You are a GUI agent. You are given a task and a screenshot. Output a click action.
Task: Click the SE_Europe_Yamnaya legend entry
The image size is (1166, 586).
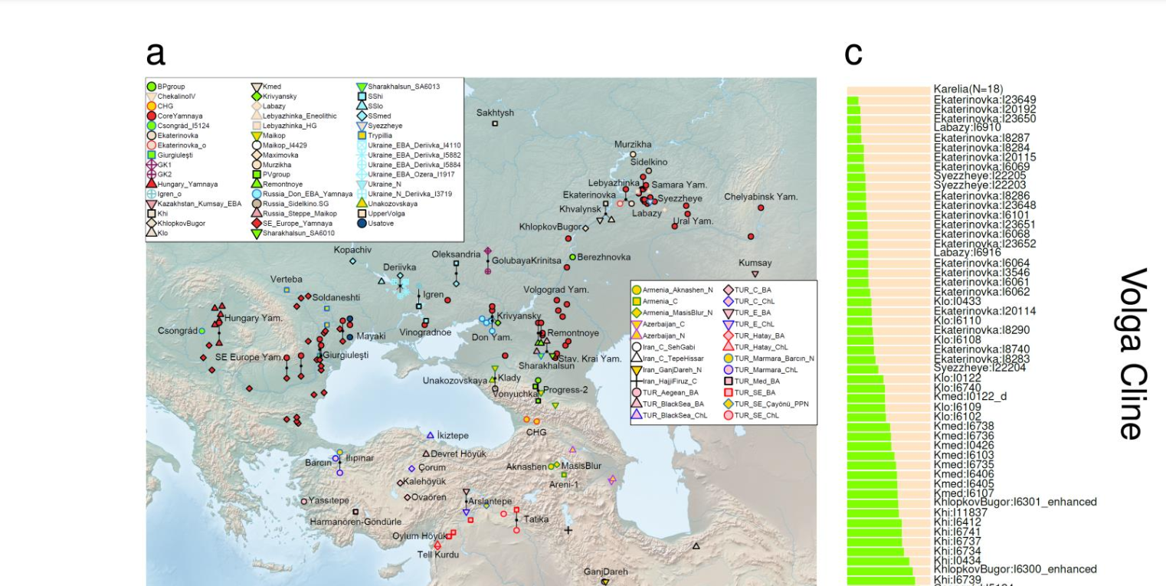292,223
